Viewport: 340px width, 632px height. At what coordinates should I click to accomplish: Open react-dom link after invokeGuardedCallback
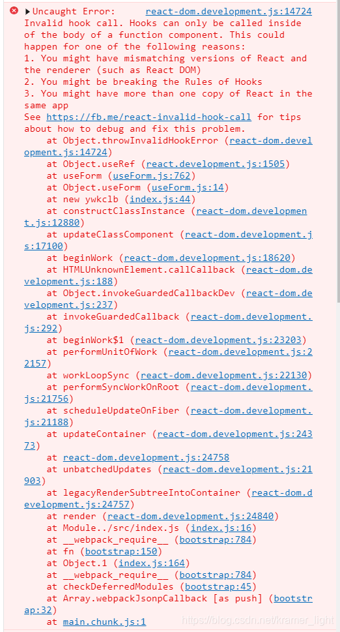pyautogui.click(x=251, y=316)
